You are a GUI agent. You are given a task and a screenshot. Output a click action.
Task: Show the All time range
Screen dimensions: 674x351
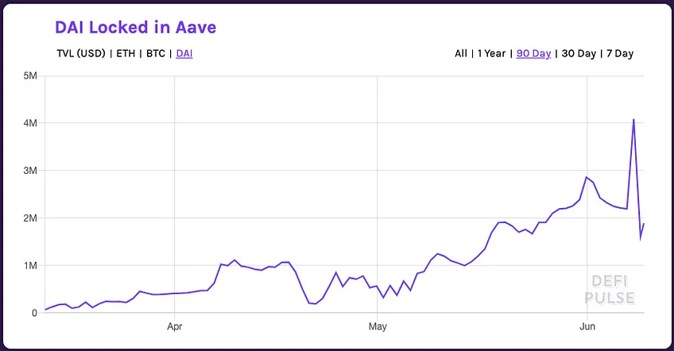click(461, 54)
